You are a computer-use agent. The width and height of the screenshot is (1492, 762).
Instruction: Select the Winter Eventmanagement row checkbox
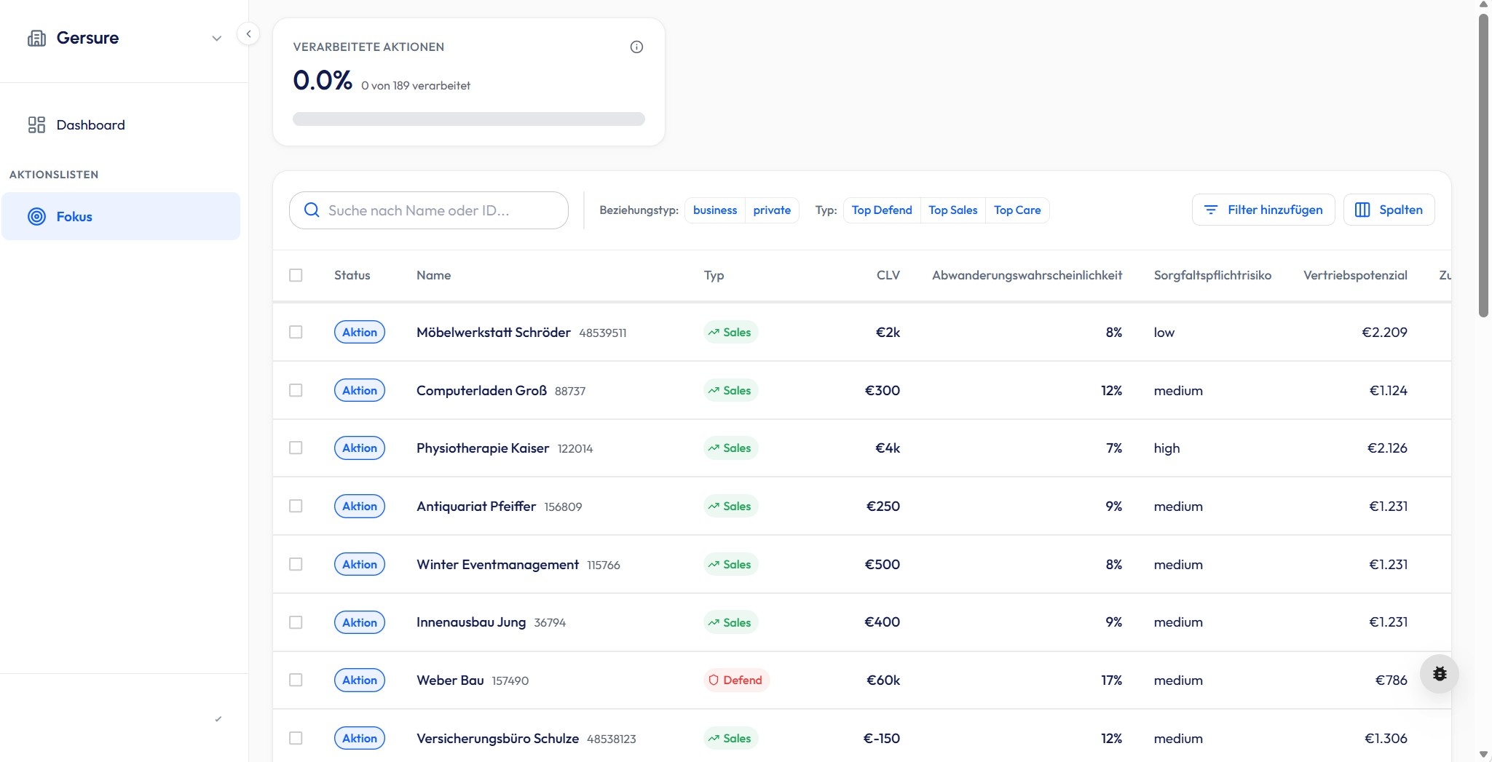pos(296,564)
